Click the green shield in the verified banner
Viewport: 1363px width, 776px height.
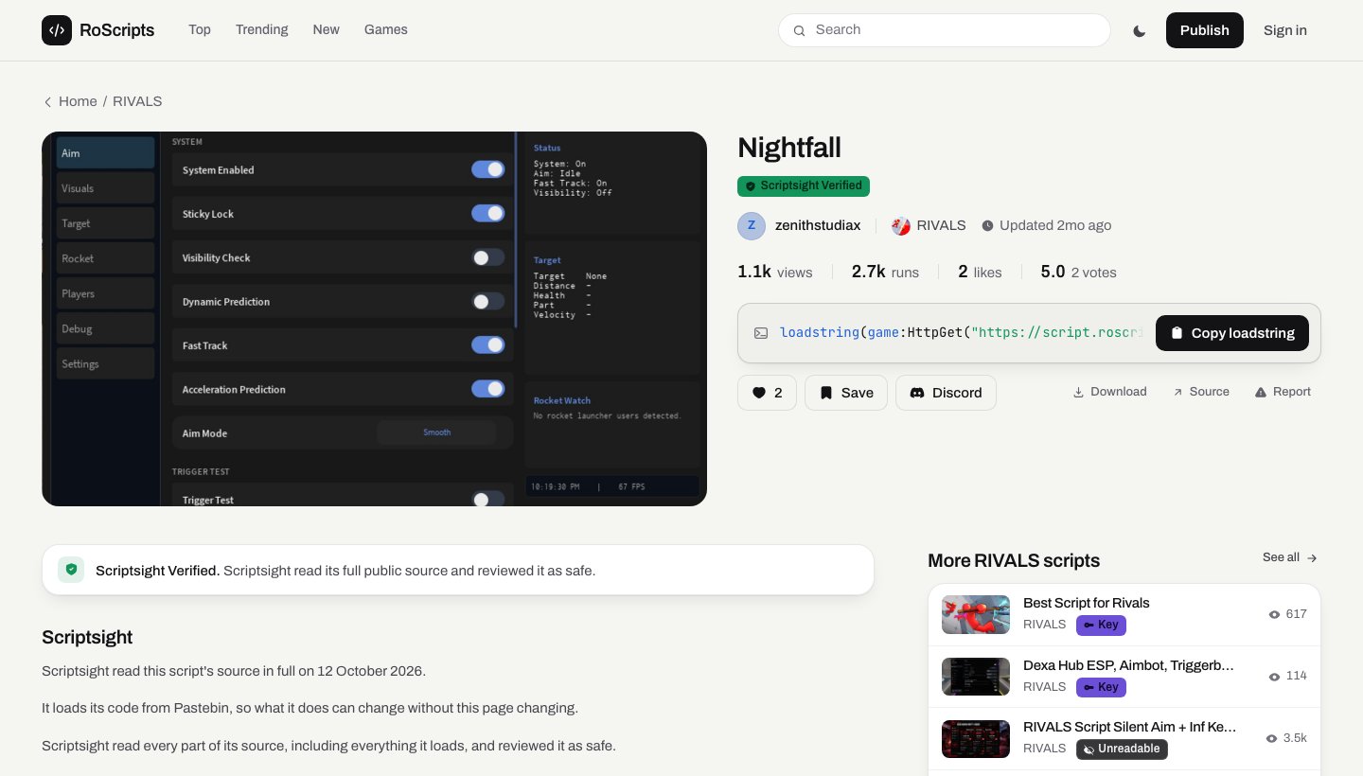tap(71, 570)
